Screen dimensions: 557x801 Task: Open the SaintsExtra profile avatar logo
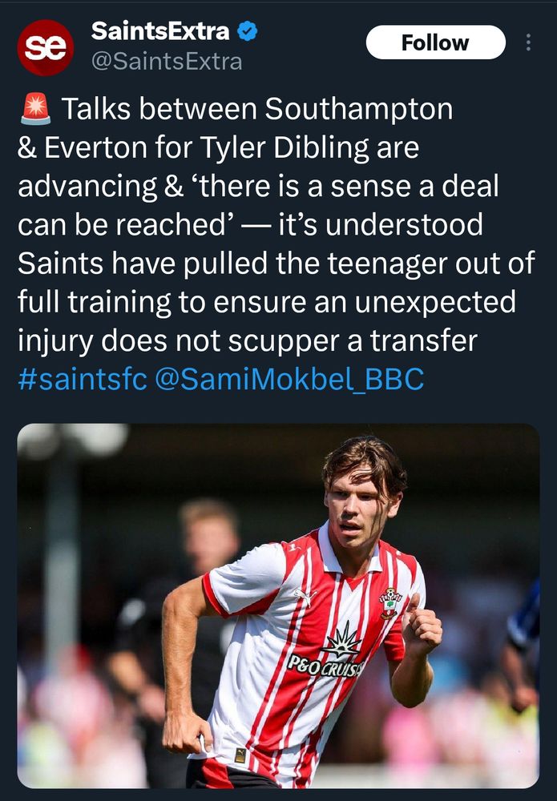pos(45,47)
